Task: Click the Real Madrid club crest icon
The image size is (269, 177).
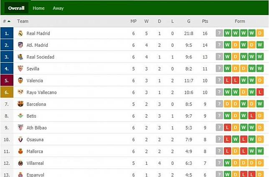Action: (20, 33)
